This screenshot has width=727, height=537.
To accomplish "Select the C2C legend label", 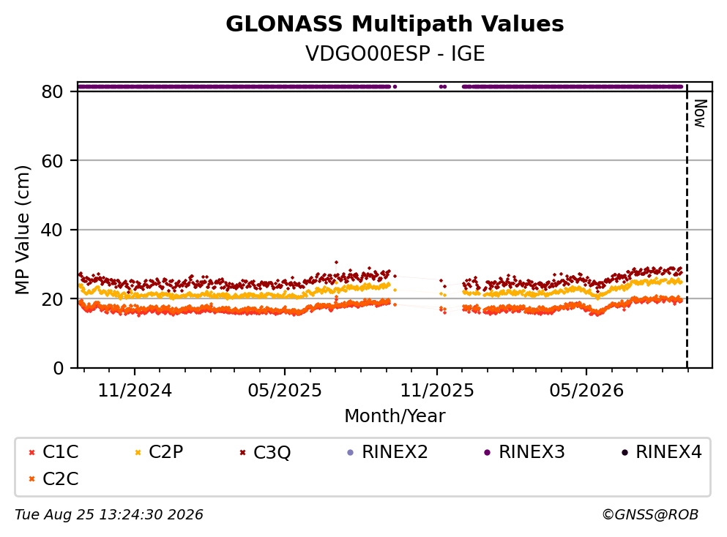I will [60, 479].
